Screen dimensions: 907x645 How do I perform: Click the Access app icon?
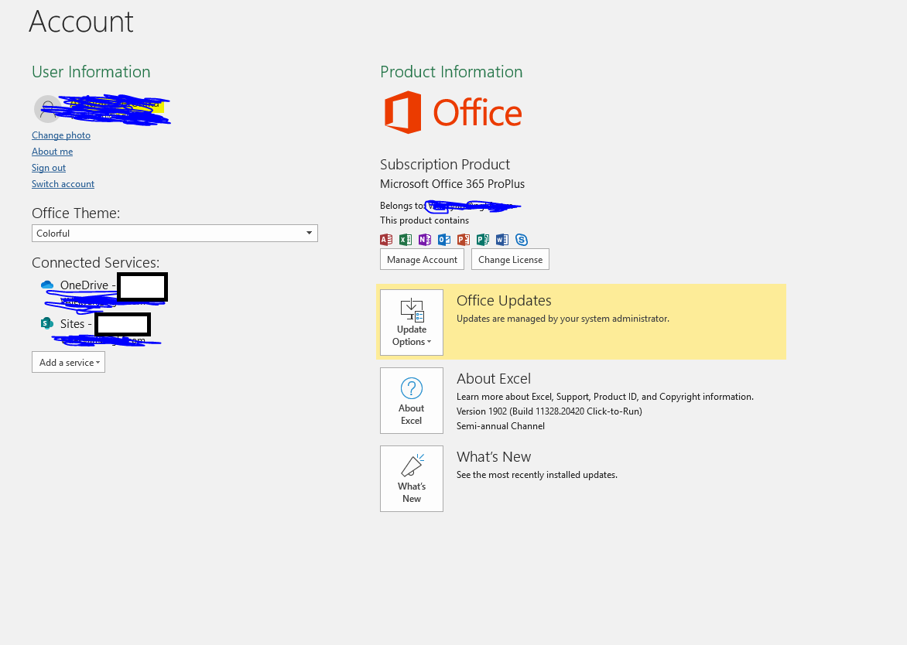point(386,240)
